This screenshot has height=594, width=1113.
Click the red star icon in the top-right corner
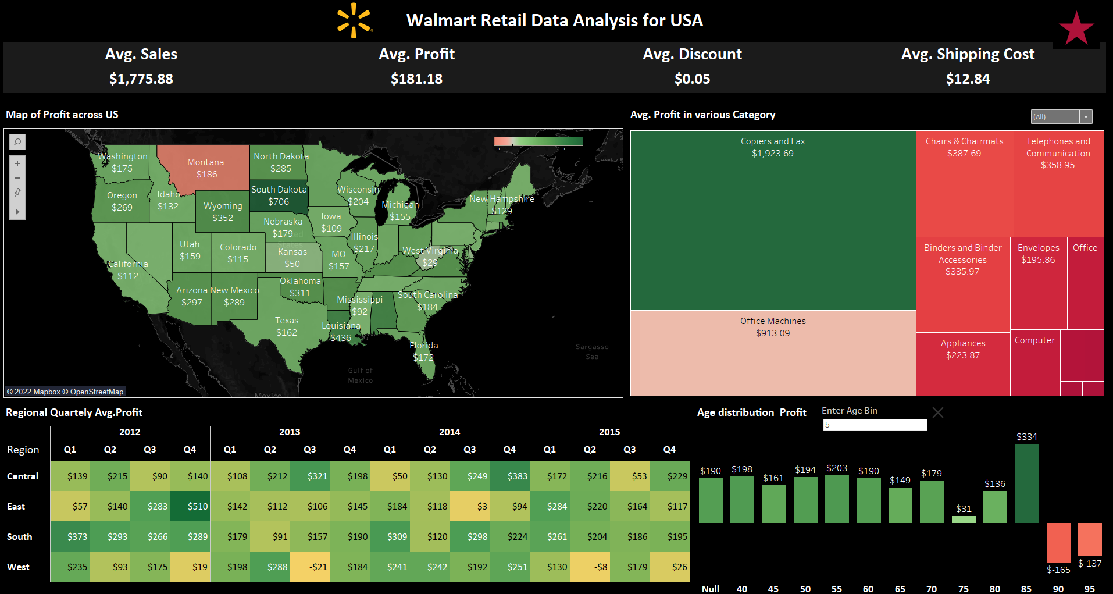click(x=1076, y=27)
